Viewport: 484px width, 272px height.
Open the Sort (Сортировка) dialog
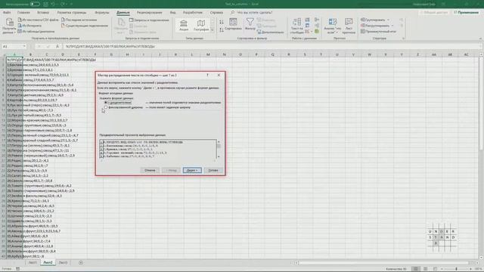233,24
